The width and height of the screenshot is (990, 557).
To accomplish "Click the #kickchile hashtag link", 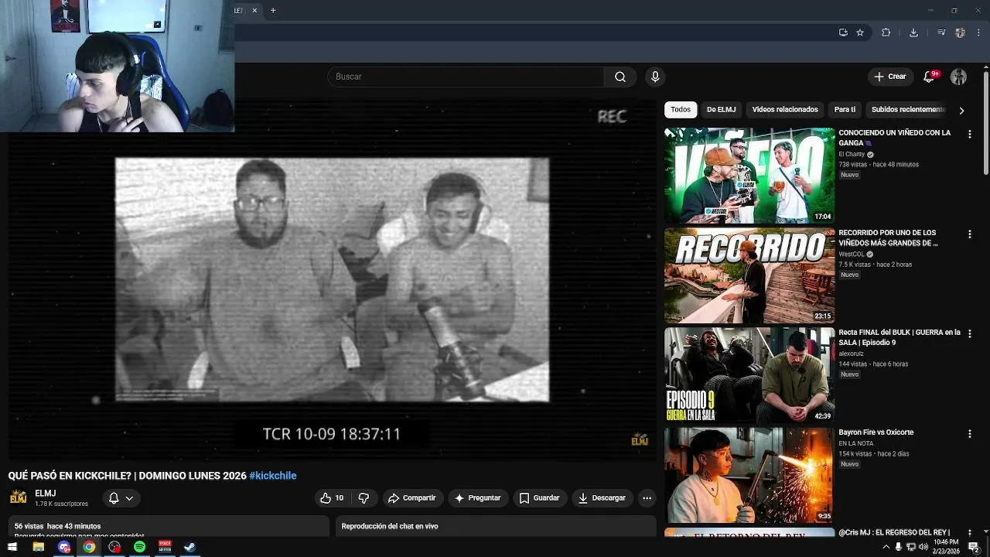I will 273,476.
